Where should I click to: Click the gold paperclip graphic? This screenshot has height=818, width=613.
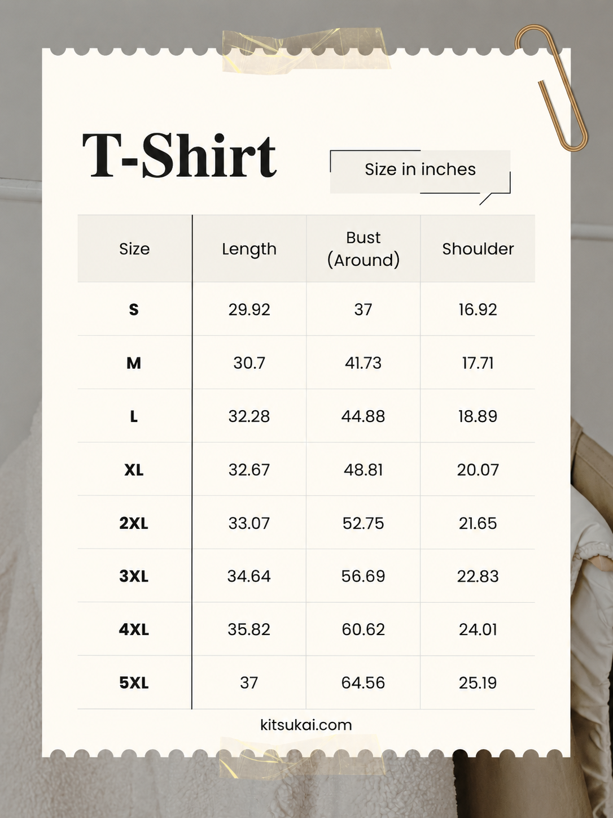click(551, 88)
